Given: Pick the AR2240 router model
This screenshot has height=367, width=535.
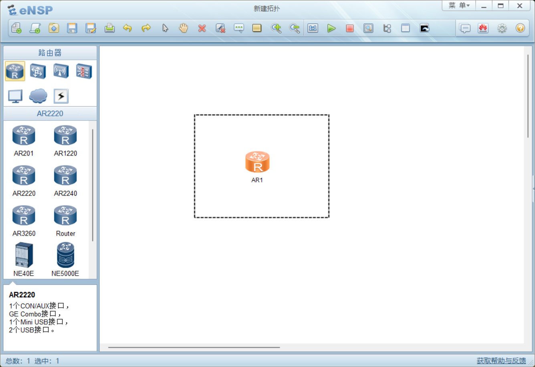Looking at the screenshot, I should point(65,181).
